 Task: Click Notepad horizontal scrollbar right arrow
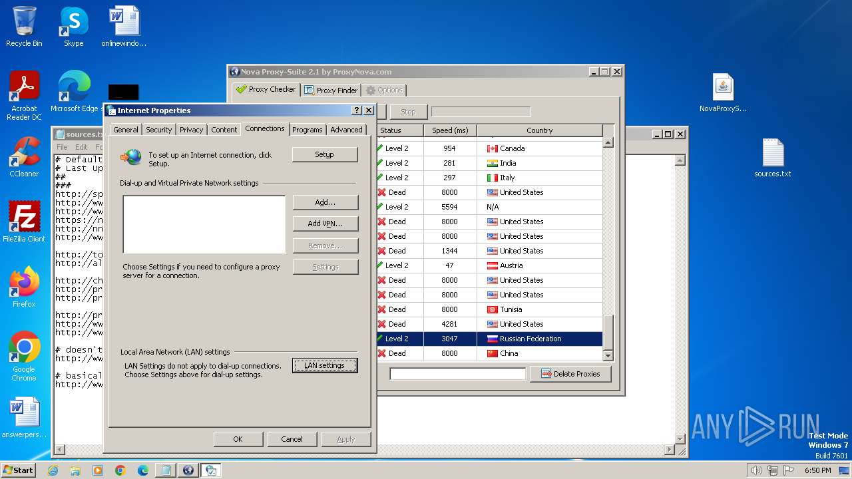tap(670, 450)
